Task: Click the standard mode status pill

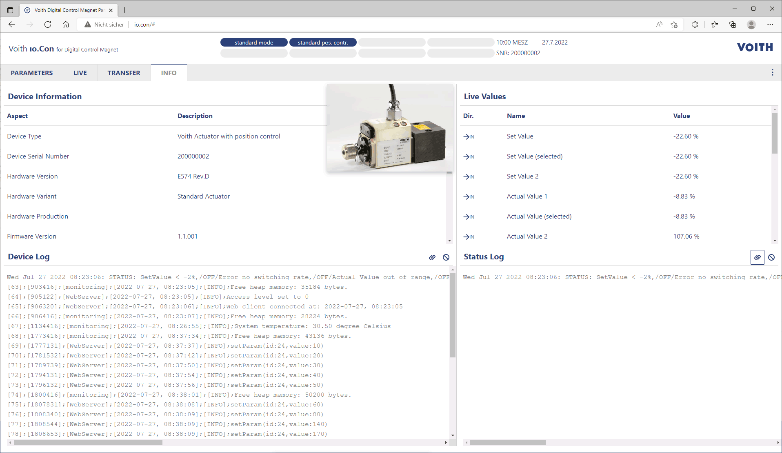Action: pyautogui.click(x=254, y=42)
